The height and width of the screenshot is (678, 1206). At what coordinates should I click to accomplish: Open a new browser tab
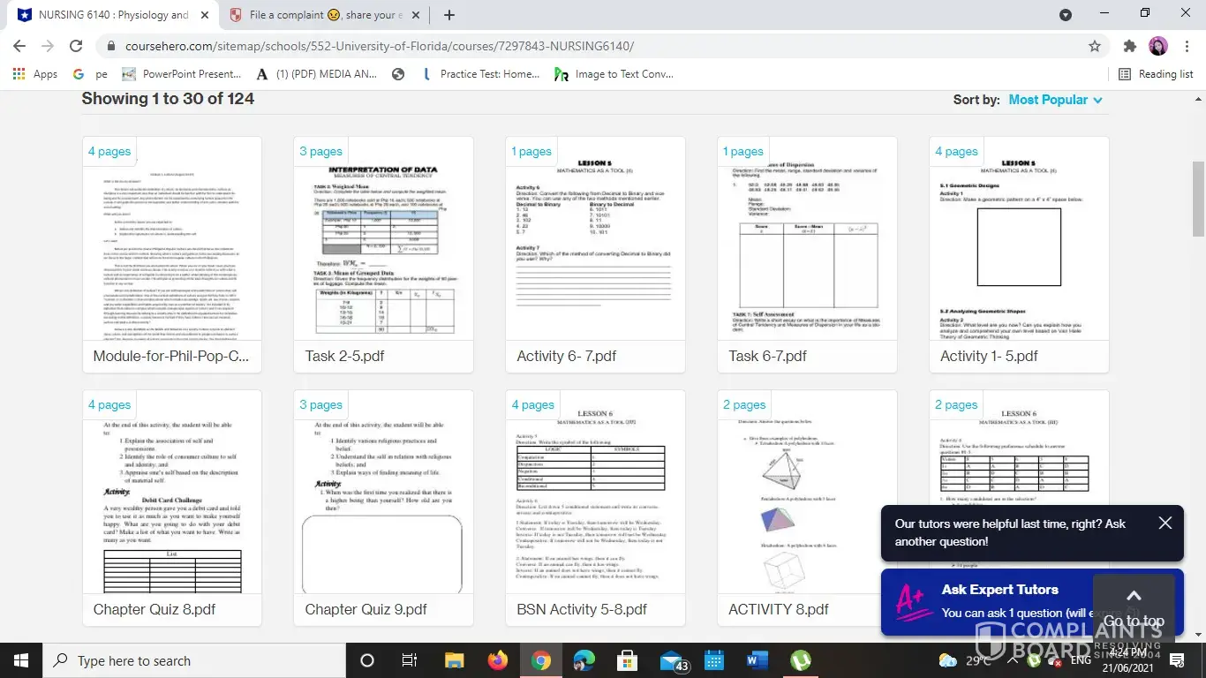pyautogui.click(x=449, y=15)
